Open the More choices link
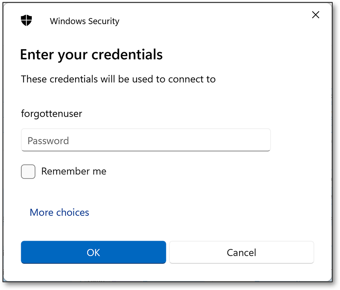 [59, 212]
